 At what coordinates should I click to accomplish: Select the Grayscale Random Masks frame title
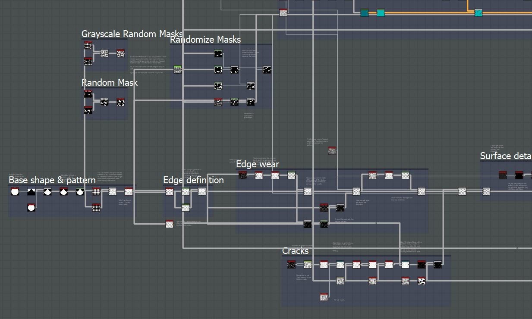coord(132,34)
